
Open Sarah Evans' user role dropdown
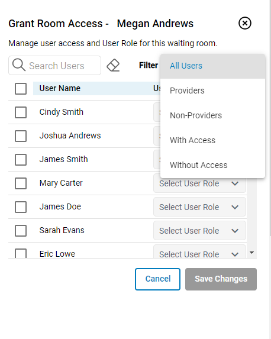pos(199,231)
